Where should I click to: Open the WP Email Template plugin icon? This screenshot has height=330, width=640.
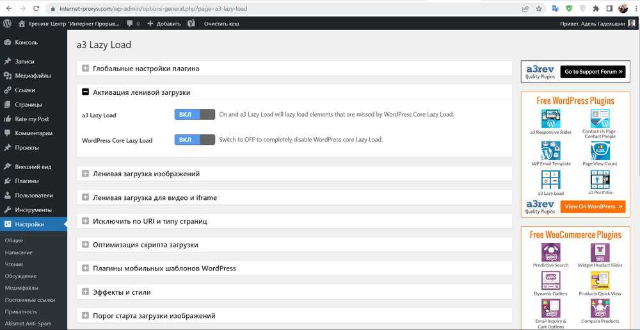(550, 151)
